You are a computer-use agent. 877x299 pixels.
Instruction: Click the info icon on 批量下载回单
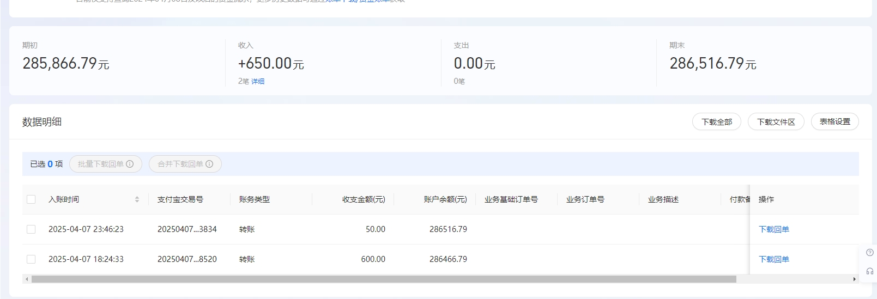pyautogui.click(x=130, y=164)
